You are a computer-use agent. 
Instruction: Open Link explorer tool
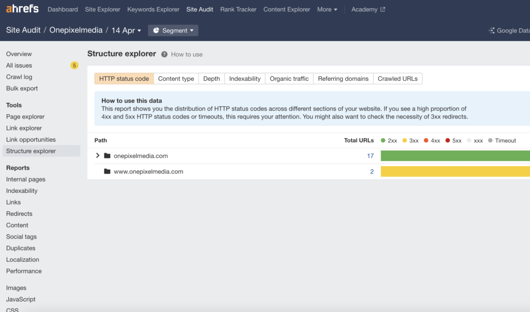(24, 128)
